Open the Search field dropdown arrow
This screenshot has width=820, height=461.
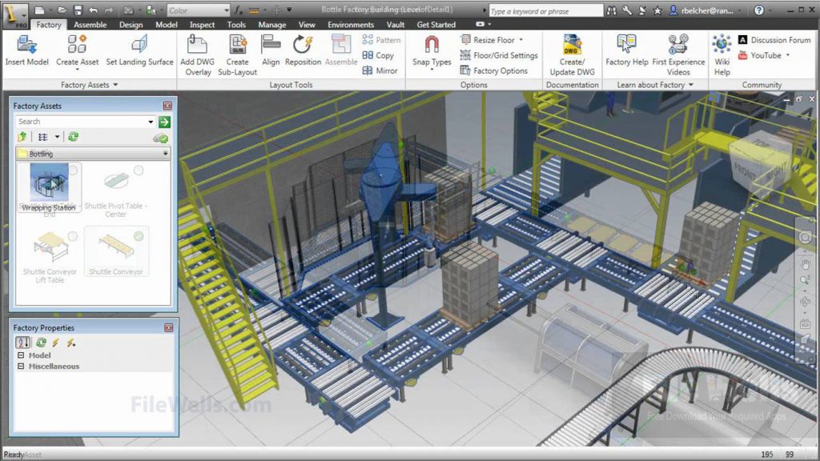151,122
